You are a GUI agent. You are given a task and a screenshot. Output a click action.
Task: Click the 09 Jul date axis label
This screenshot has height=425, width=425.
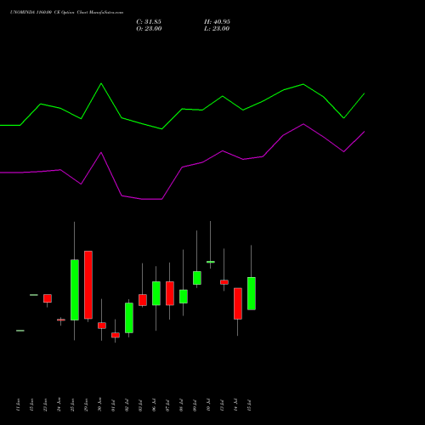195,405
